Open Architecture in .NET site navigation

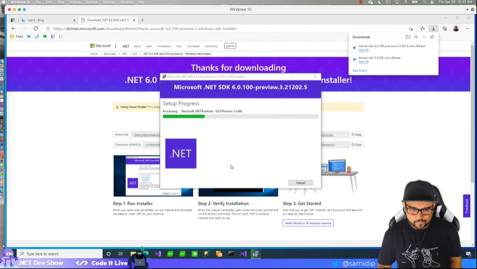(x=164, y=46)
